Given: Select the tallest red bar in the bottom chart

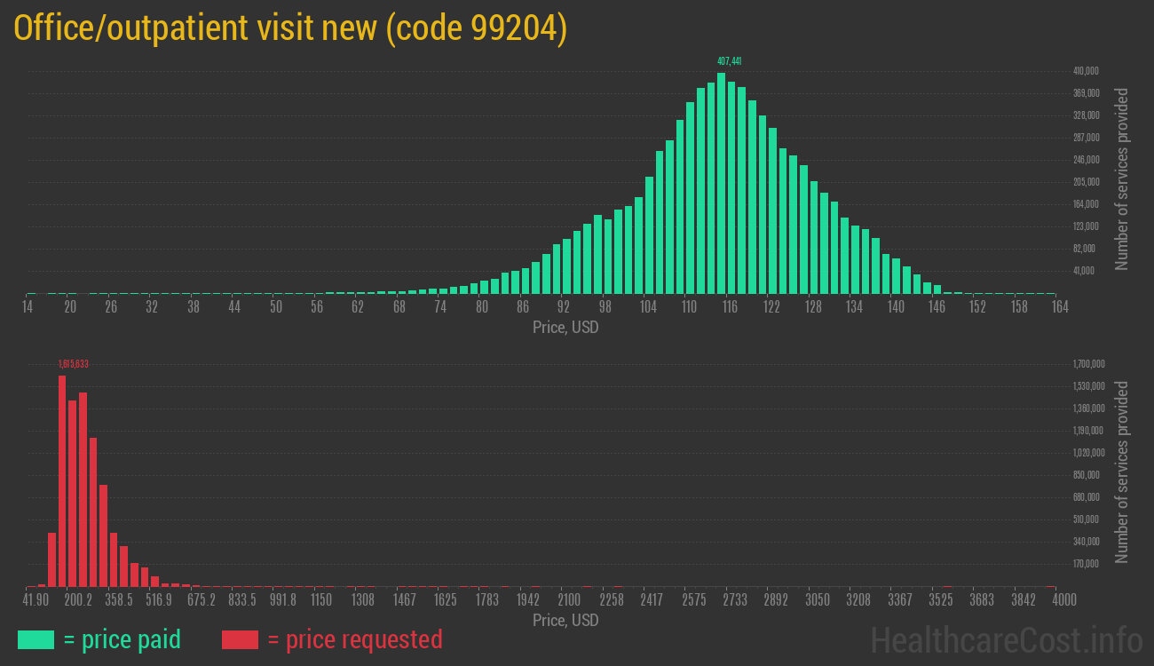Looking at the screenshot, I should pos(62,480).
